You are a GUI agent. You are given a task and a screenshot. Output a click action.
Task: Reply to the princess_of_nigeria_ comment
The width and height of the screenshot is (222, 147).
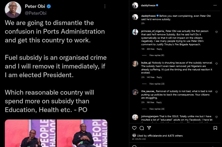[x=159, y=49]
